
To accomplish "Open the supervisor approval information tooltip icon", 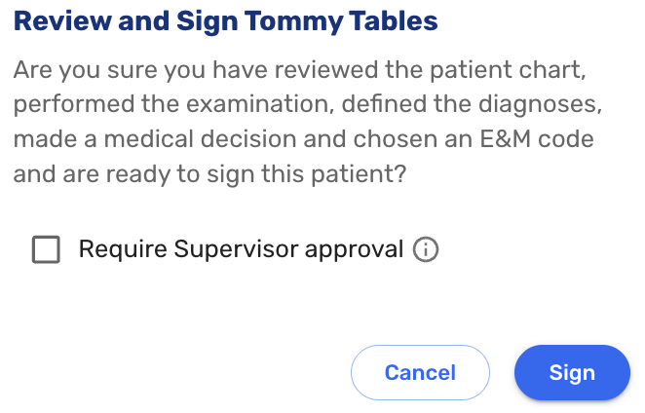I will [x=426, y=250].
